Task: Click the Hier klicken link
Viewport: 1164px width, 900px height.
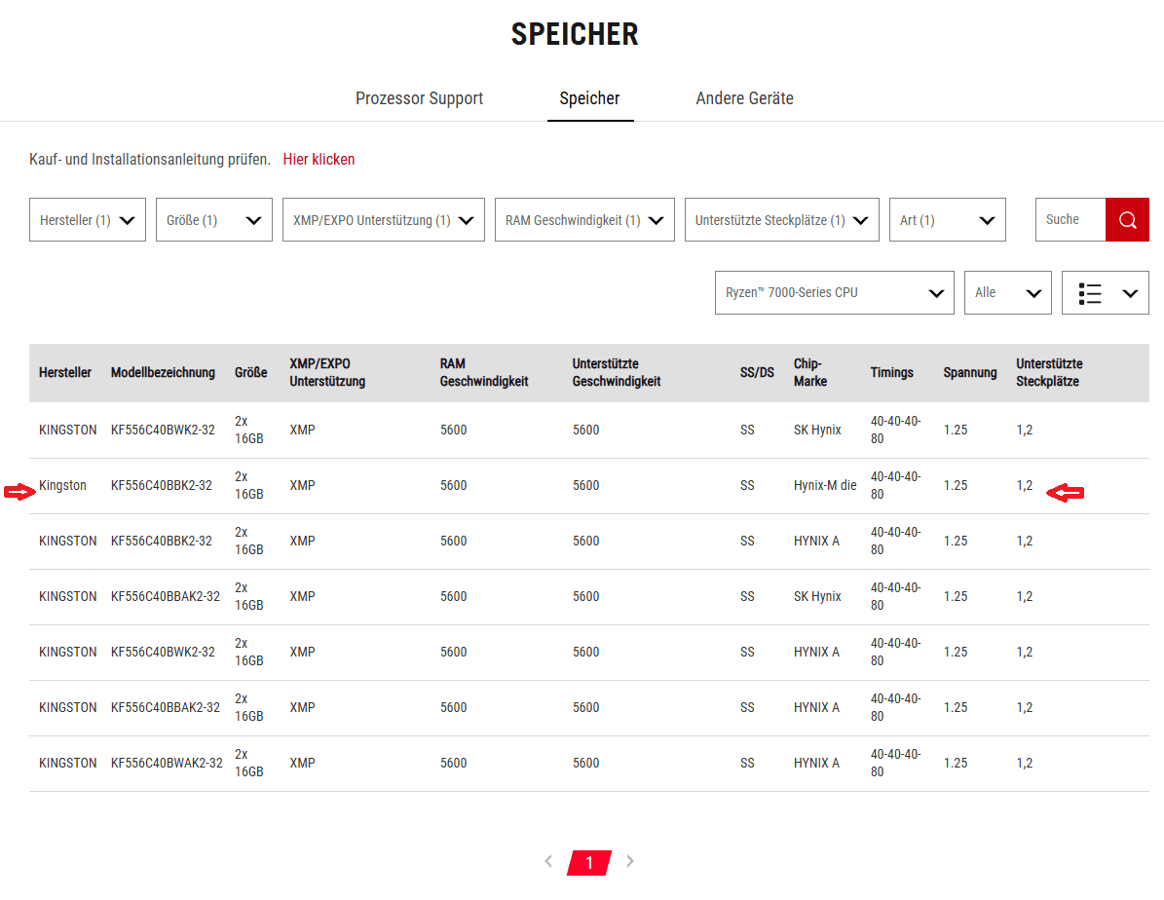Action: pos(319,159)
